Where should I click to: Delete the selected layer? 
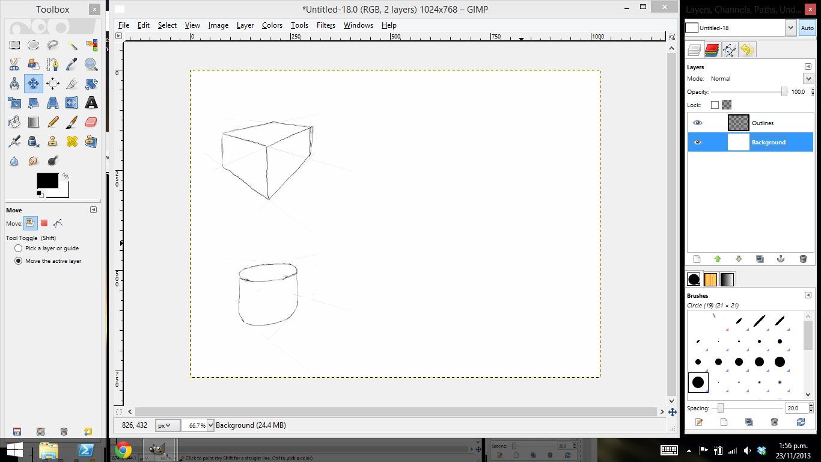pos(803,259)
